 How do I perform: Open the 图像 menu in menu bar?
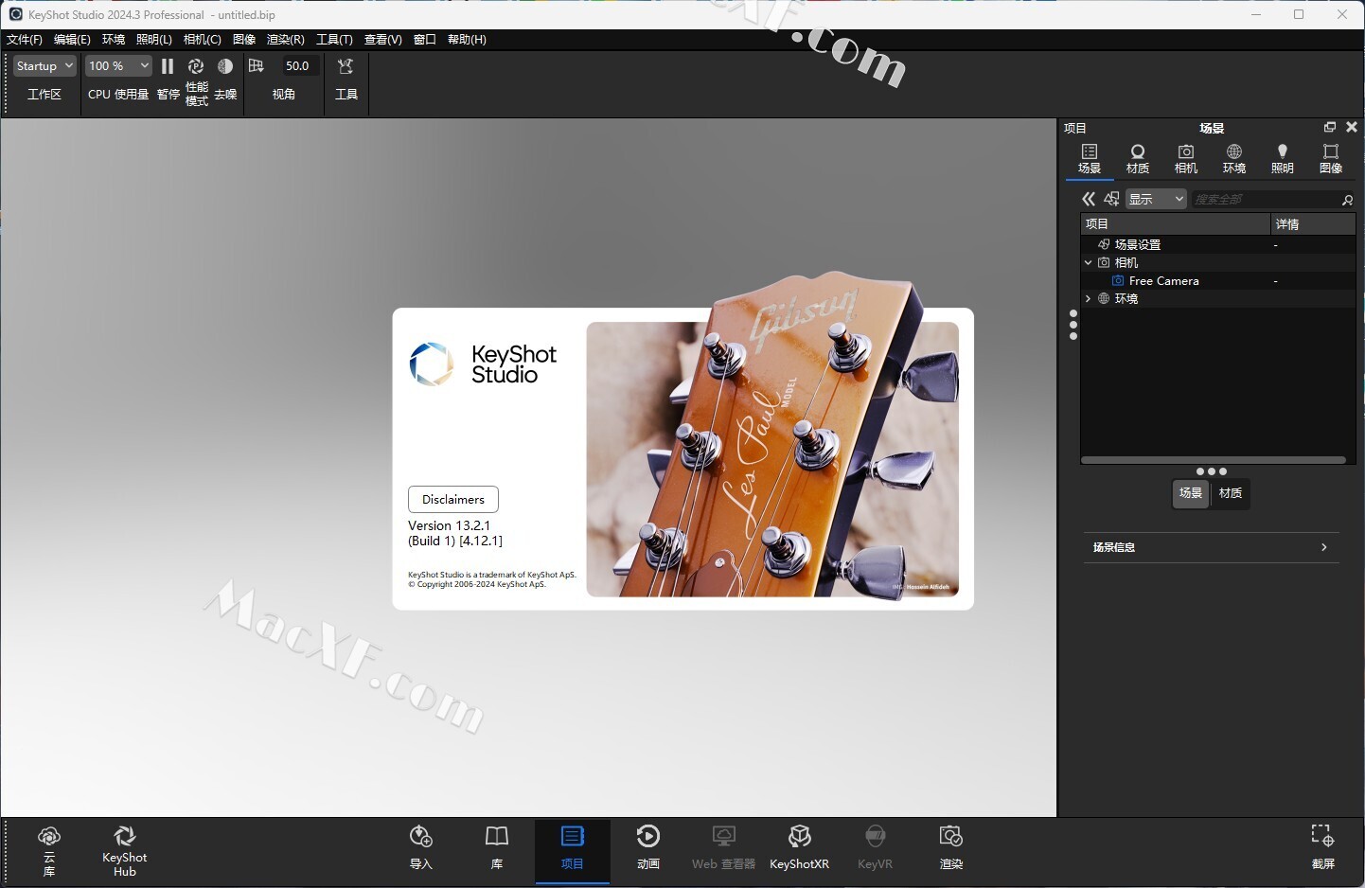click(244, 40)
